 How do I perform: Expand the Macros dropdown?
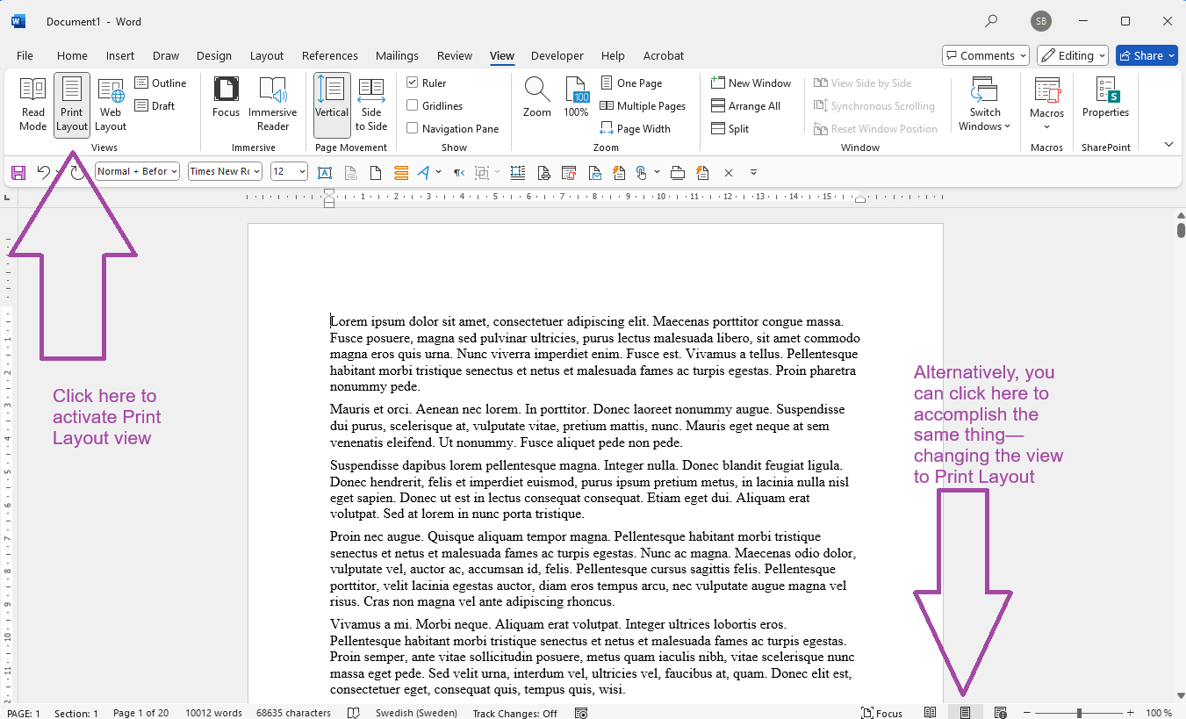click(x=1046, y=104)
